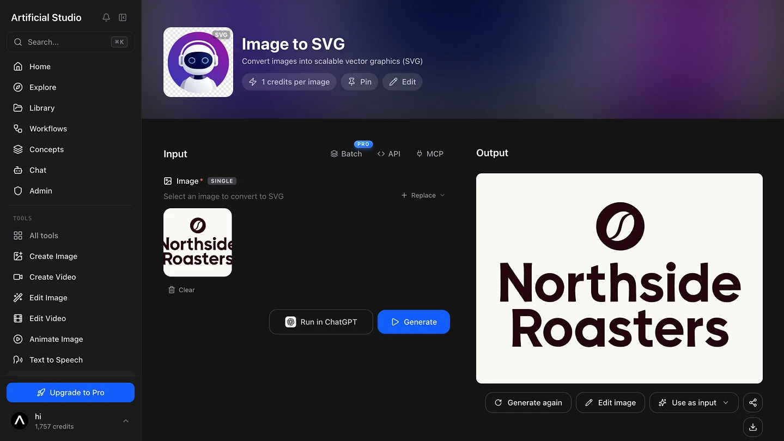The image size is (784, 441).
Task: Edit the Image to SVG tool
Action: click(402, 82)
